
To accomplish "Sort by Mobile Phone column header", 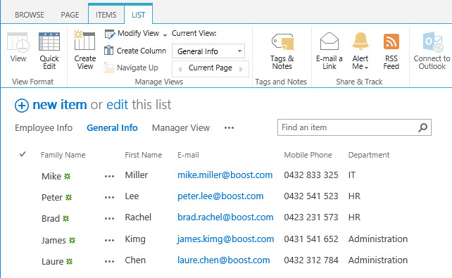I will click(308, 155).
